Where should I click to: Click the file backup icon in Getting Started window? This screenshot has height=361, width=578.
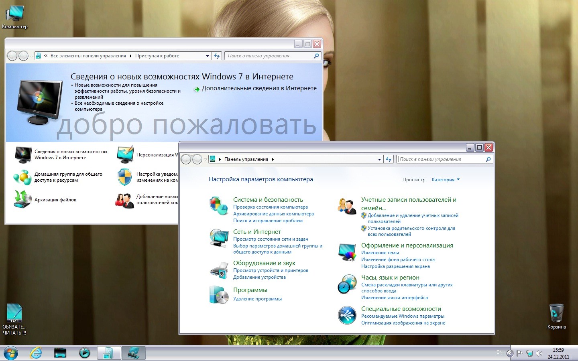[x=23, y=199]
